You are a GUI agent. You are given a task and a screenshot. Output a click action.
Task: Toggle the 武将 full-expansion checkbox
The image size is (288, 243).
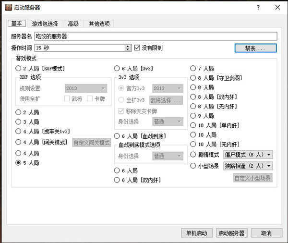(x=73, y=99)
